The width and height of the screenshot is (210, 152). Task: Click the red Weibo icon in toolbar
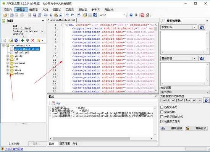tap(142, 15)
